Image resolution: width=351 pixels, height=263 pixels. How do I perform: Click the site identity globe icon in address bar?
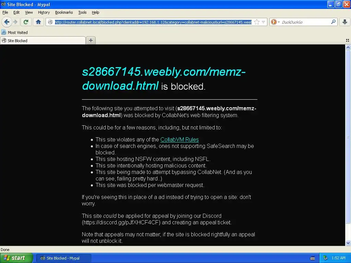[x=51, y=22]
